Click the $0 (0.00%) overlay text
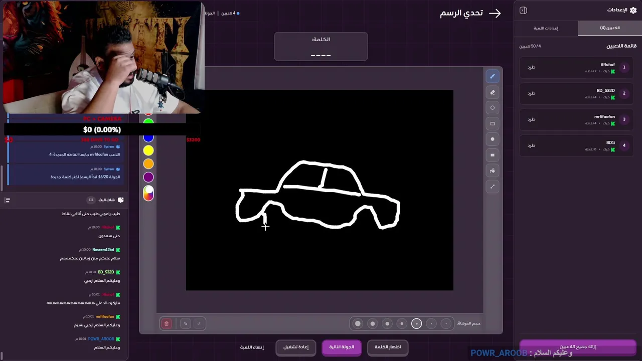The height and width of the screenshot is (361, 642). point(102,130)
